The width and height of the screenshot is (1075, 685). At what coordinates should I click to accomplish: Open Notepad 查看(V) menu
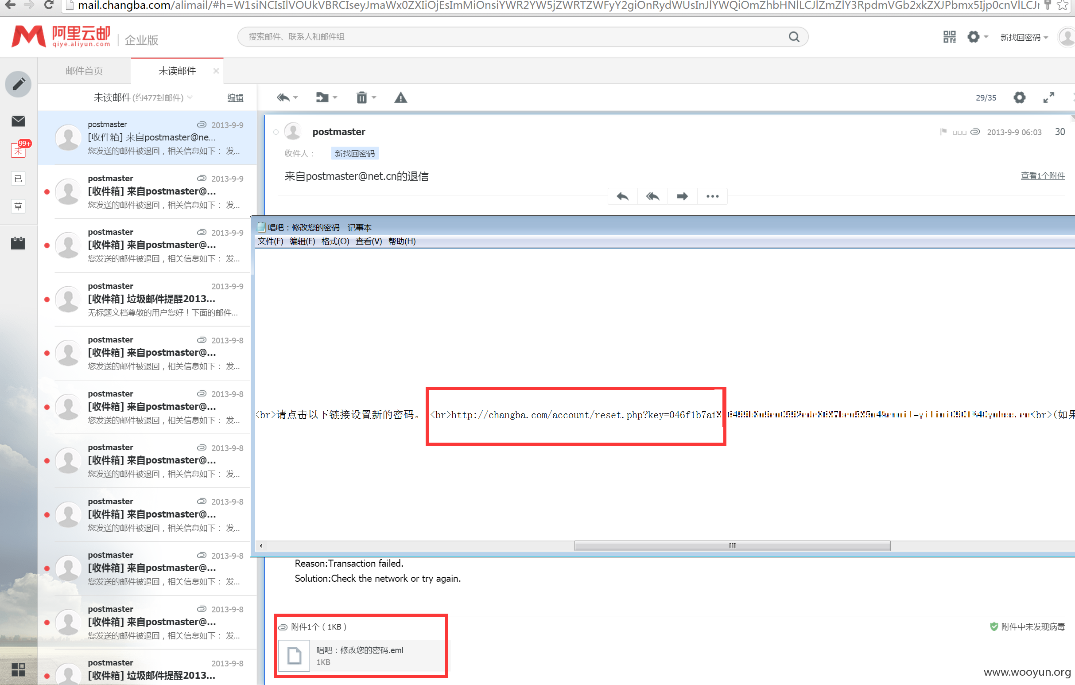369,241
